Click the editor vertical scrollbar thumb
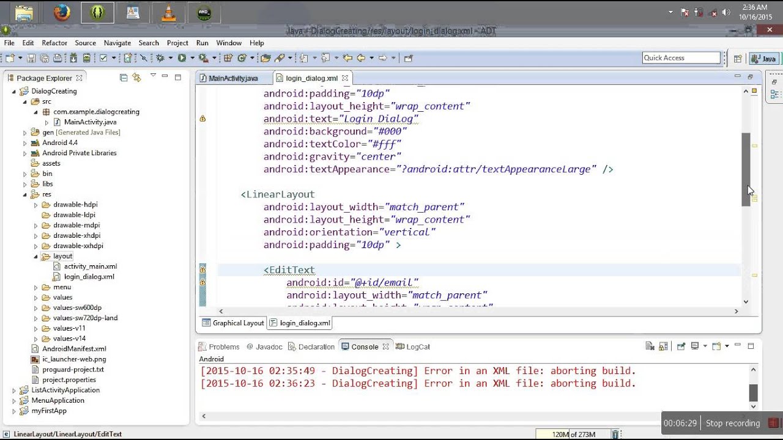This screenshot has width=783, height=440. tap(746, 169)
